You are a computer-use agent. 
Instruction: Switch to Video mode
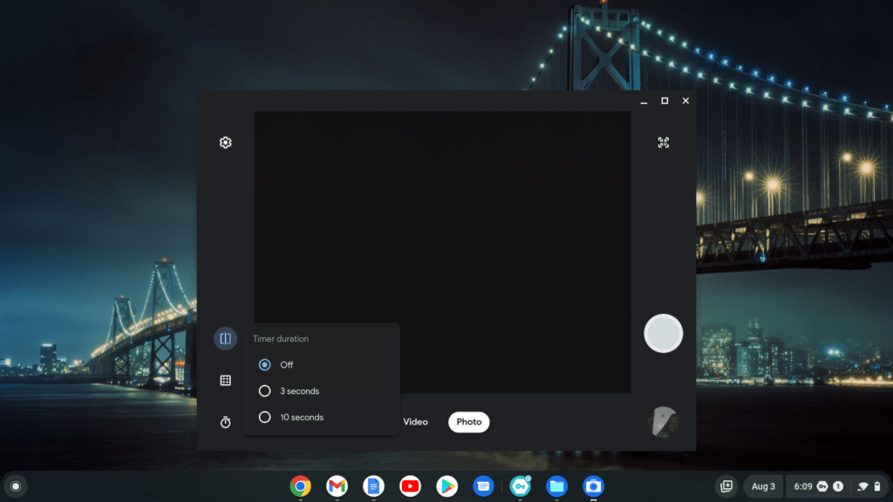point(416,422)
